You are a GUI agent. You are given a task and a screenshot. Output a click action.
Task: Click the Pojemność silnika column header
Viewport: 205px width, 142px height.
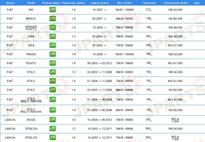click(x=73, y=3)
